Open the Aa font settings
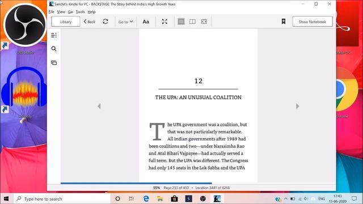This screenshot has height=204, width=363. [x=146, y=22]
